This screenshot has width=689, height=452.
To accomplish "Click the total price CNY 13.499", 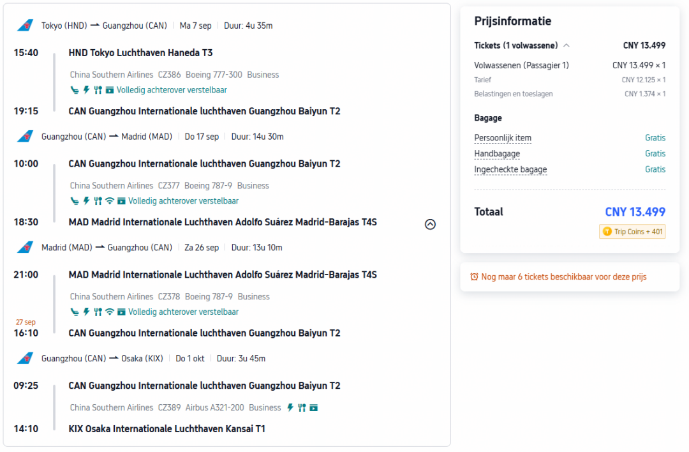I will (x=635, y=212).
